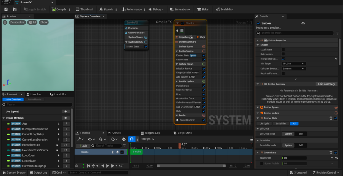Image resolution: width=343 pixels, height=176 pixels.
Task: Open the Calculate Bounds Dynamic dropdown
Action: (293, 68)
